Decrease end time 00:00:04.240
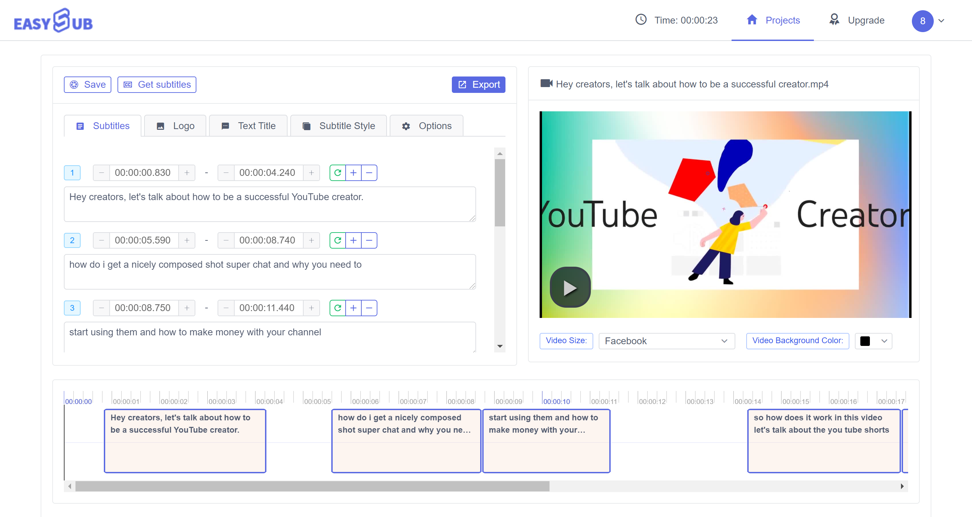This screenshot has width=972, height=517. (226, 173)
